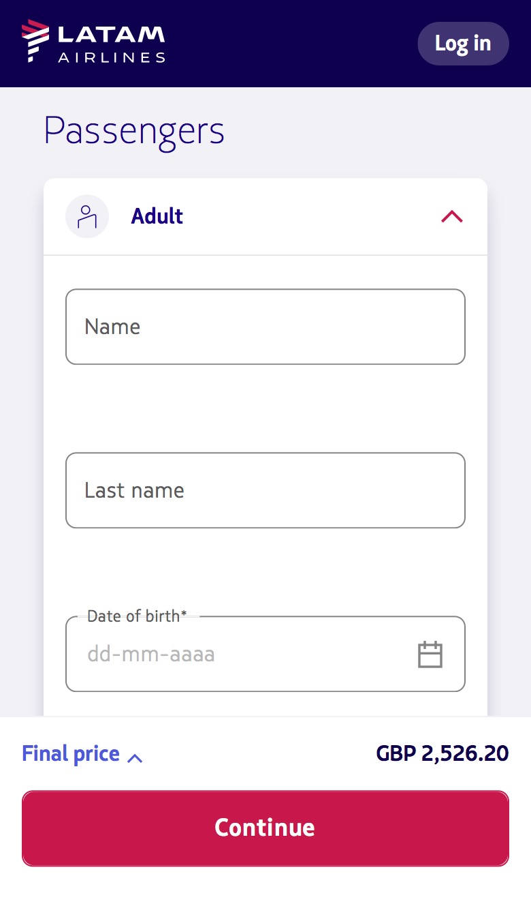Focus the Name input field
This screenshot has height=904, width=531.
click(265, 327)
